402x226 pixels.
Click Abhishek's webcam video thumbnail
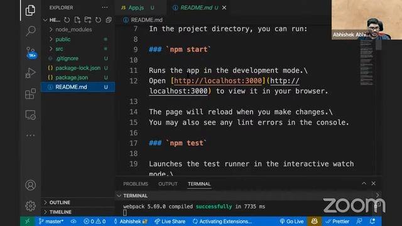[x=367, y=19]
